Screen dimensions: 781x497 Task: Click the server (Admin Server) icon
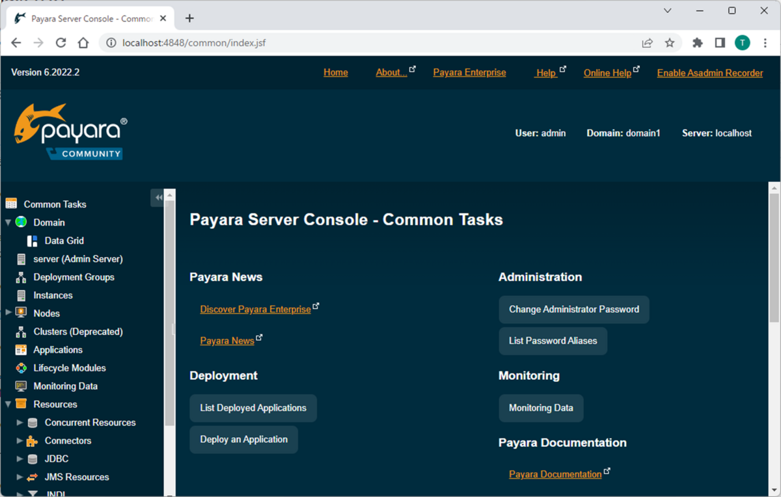click(x=21, y=259)
